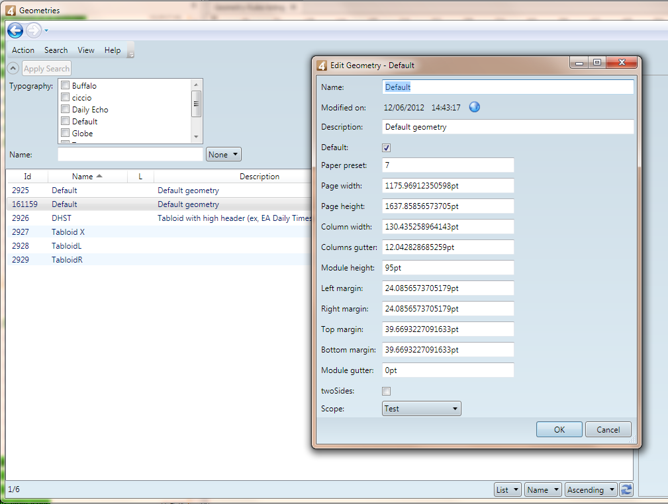Click the Paper preset field

(x=448, y=165)
